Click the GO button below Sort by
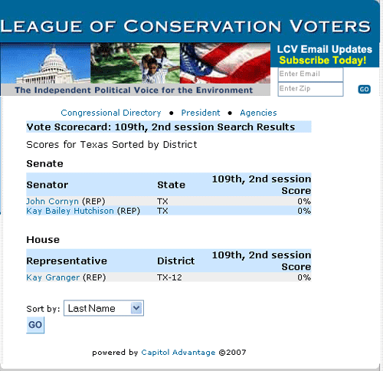The image size is (383, 371). (35, 325)
